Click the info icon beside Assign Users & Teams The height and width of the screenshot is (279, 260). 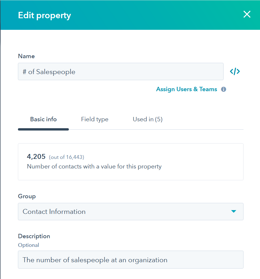[x=224, y=89]
